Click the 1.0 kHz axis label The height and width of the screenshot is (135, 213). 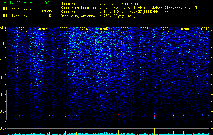[x=3, y=61]
